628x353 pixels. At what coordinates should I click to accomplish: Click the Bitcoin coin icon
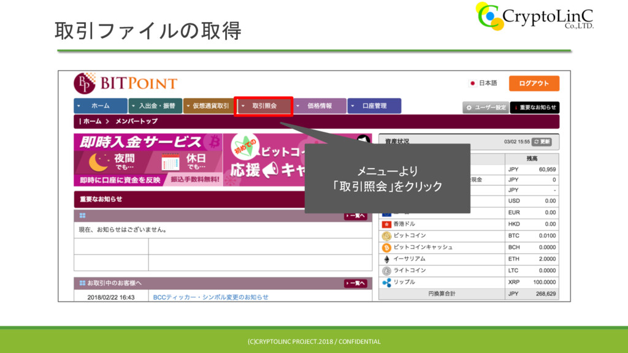[x=386, y=236]
